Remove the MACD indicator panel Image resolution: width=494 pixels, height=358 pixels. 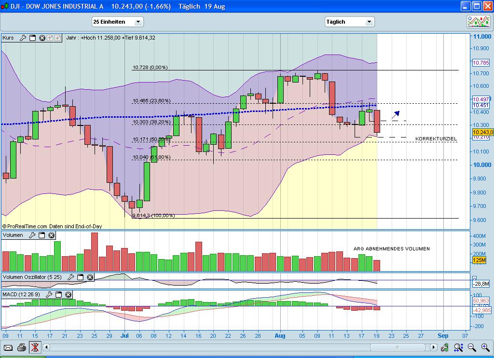[x=69, y=294]
